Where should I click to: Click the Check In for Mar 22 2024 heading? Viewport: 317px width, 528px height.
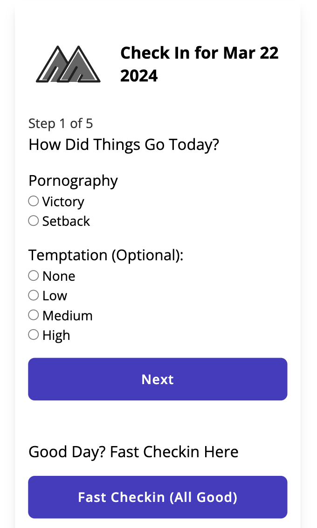tap(200, 64)
